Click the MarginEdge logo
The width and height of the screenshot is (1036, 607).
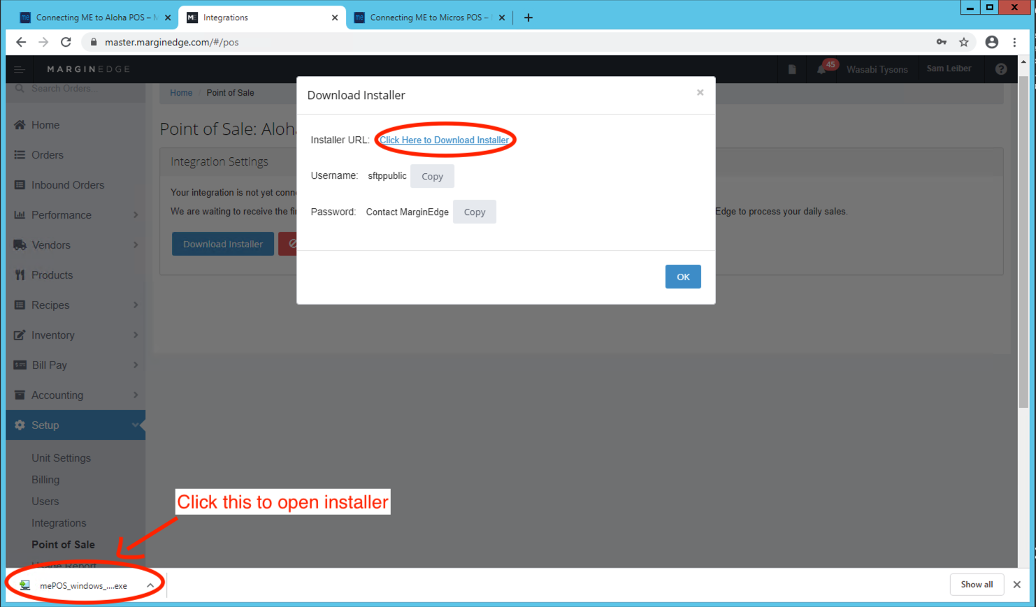point(88,69)
